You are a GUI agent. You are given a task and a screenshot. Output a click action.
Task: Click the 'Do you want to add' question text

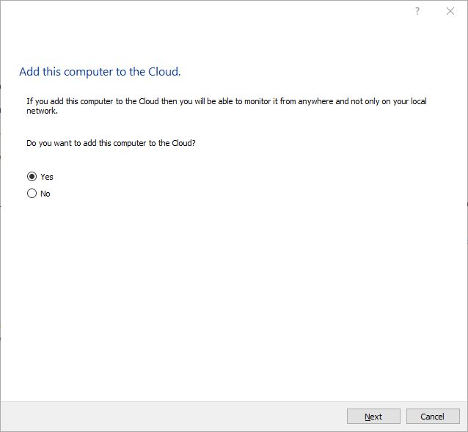click(x=111, y=143)
